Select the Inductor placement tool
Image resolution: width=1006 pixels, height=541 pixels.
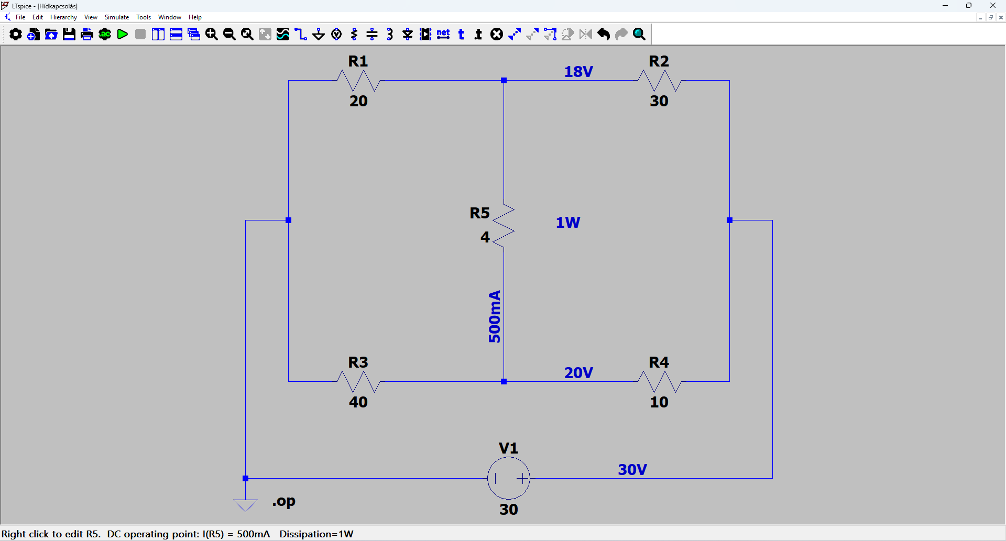[x=390, y=35]
